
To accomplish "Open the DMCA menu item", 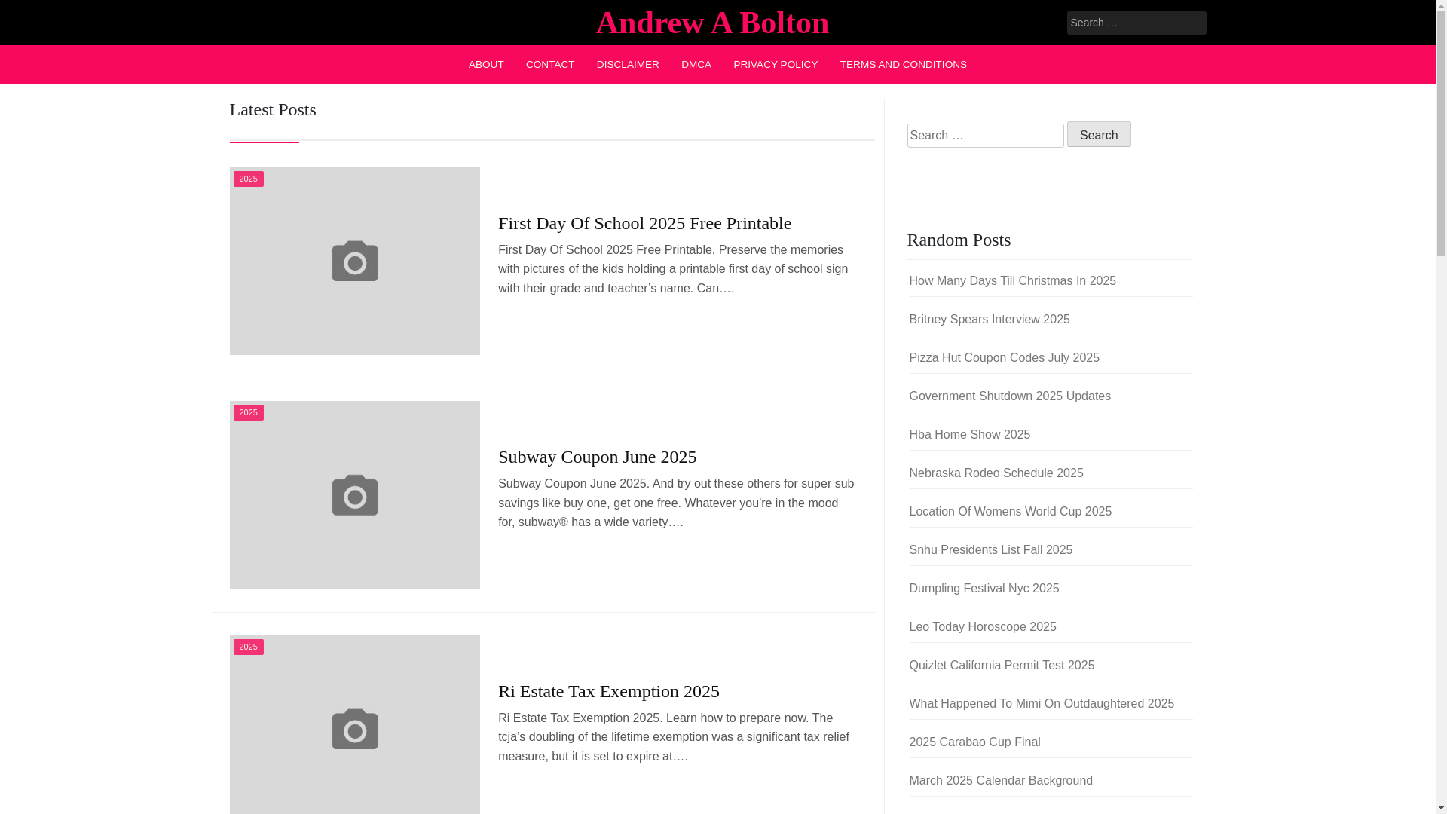I will pyautogui.click(x=696, y=65).
